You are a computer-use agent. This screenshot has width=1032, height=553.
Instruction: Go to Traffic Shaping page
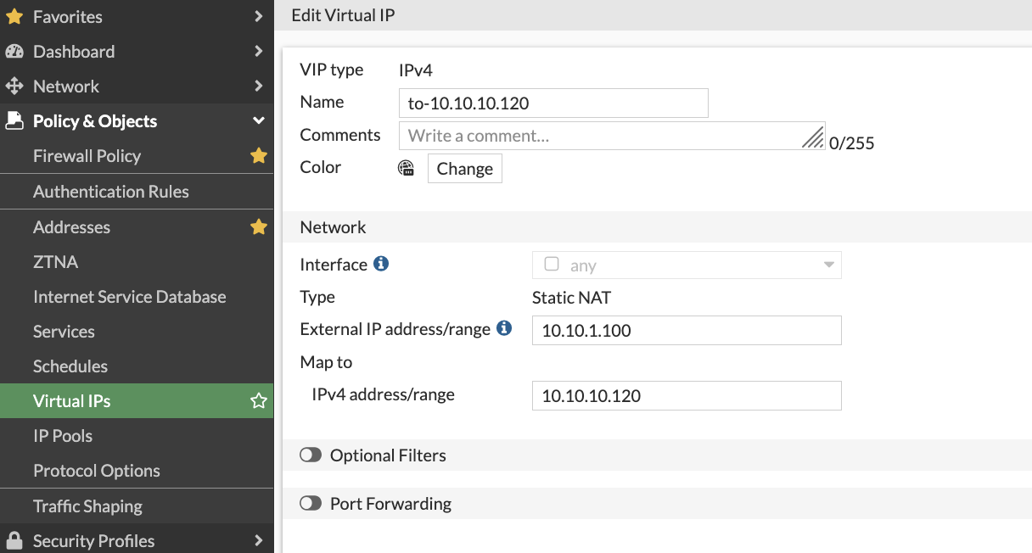pos(87,506)
